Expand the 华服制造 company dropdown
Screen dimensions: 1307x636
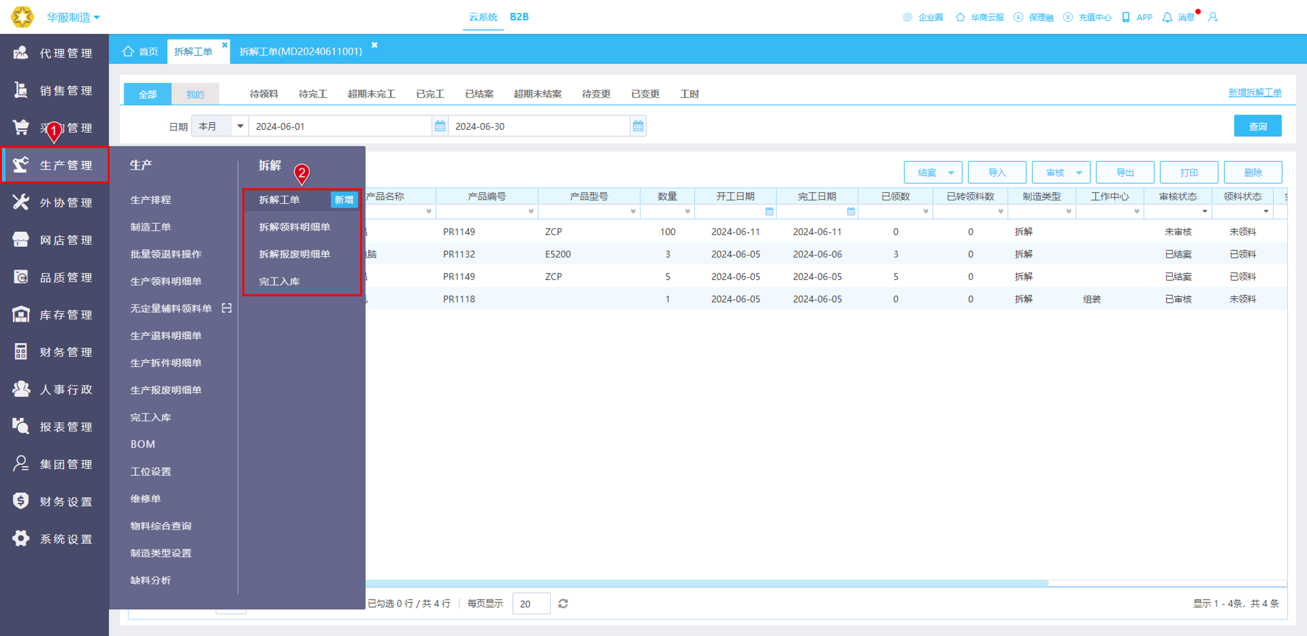[x=73, y=17]
